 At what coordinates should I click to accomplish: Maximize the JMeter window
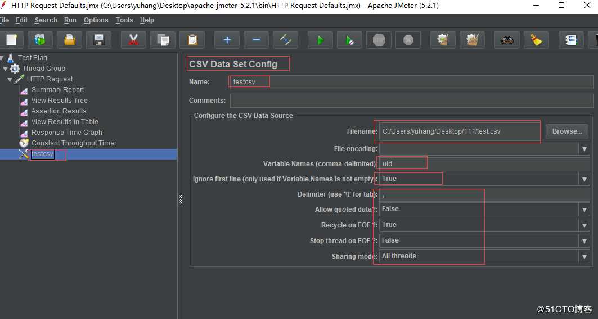point(561,5)
